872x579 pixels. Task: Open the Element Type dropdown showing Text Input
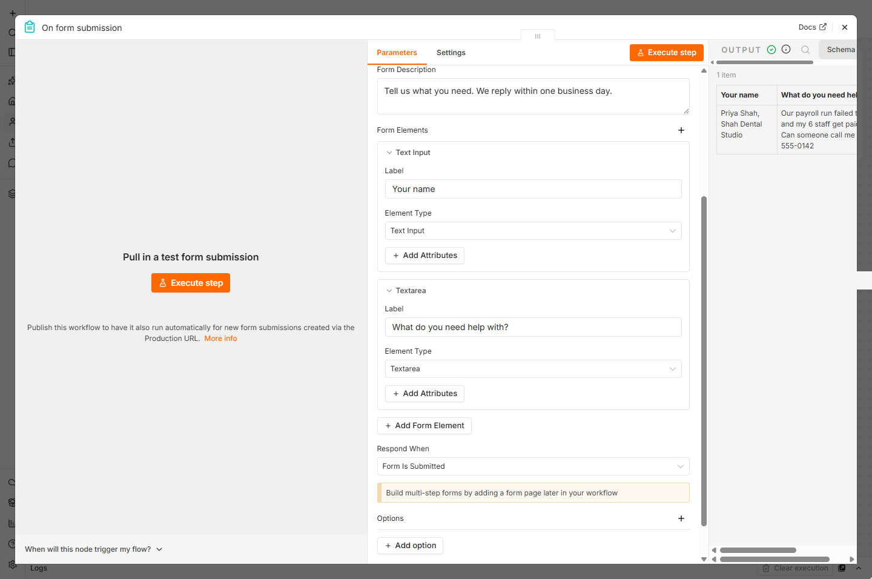pyautogui.click(x=533, y=231)
